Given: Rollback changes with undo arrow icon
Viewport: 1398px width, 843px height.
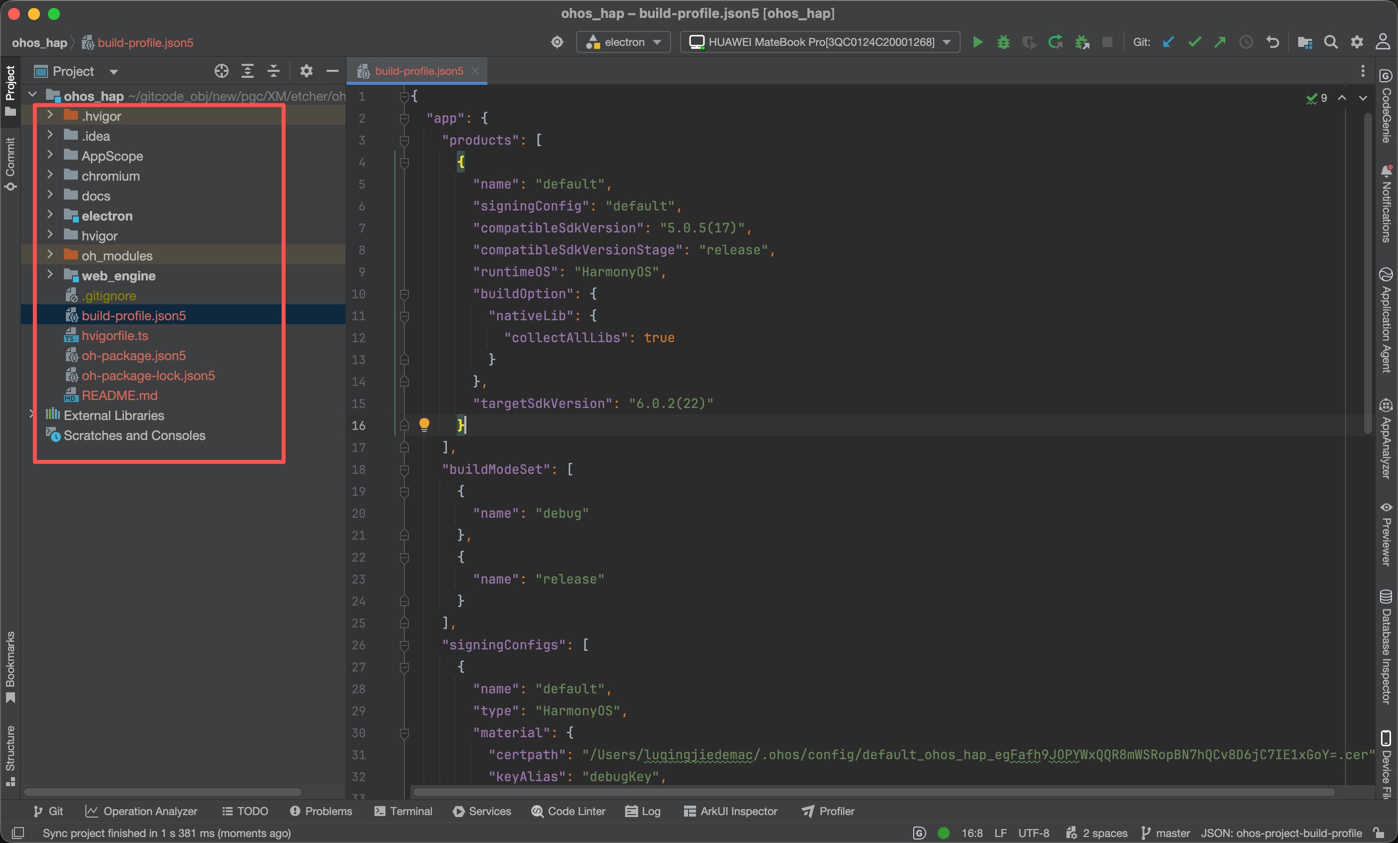Looking at the screenshot, I should pyautogui.click(x=1273, y=42).
